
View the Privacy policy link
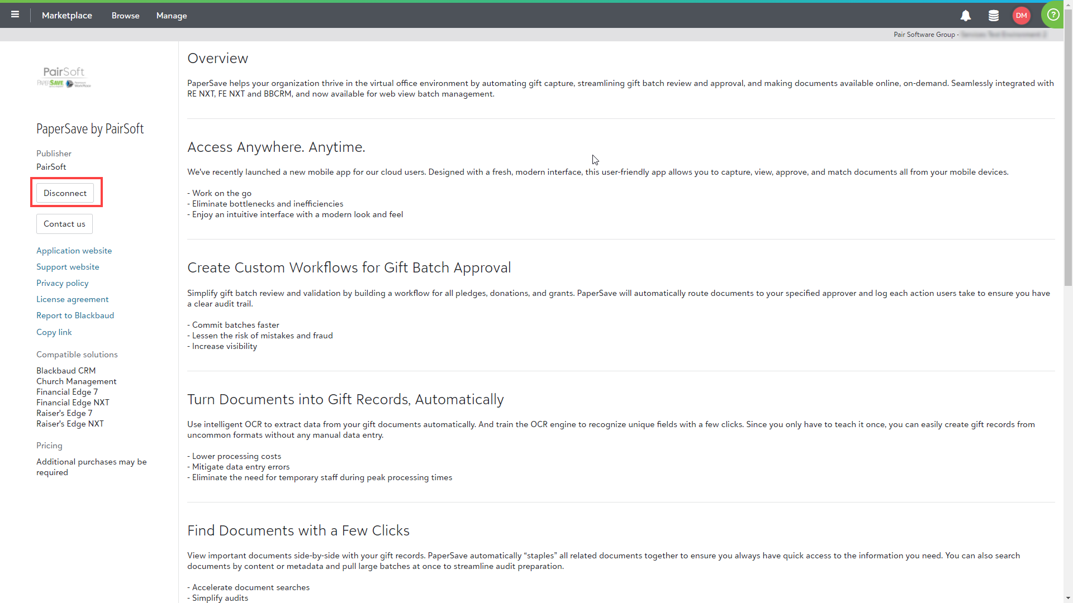(62, 283)
